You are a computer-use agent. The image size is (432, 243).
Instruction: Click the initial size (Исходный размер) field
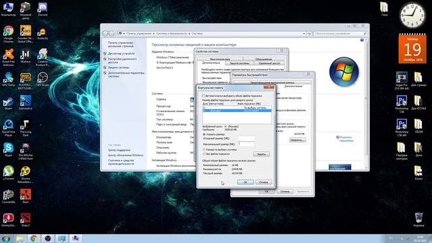(246, 138)
